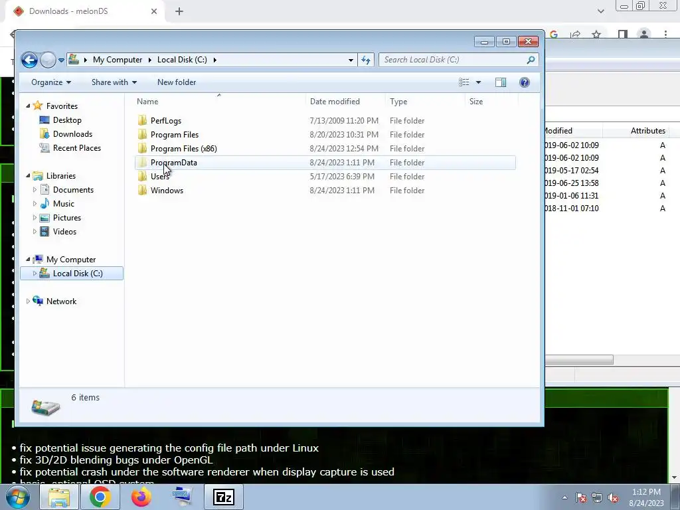The height and width of the screenshot is (510, 680).
Task: Click the Explorer forward arrow button
Action: click(48, 60)
